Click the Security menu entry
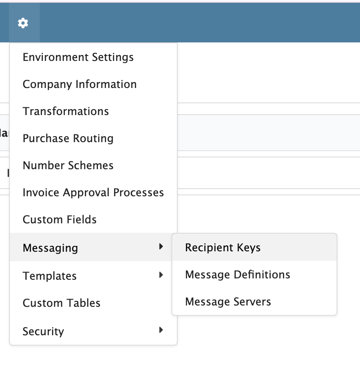 (x=43, y=331)
